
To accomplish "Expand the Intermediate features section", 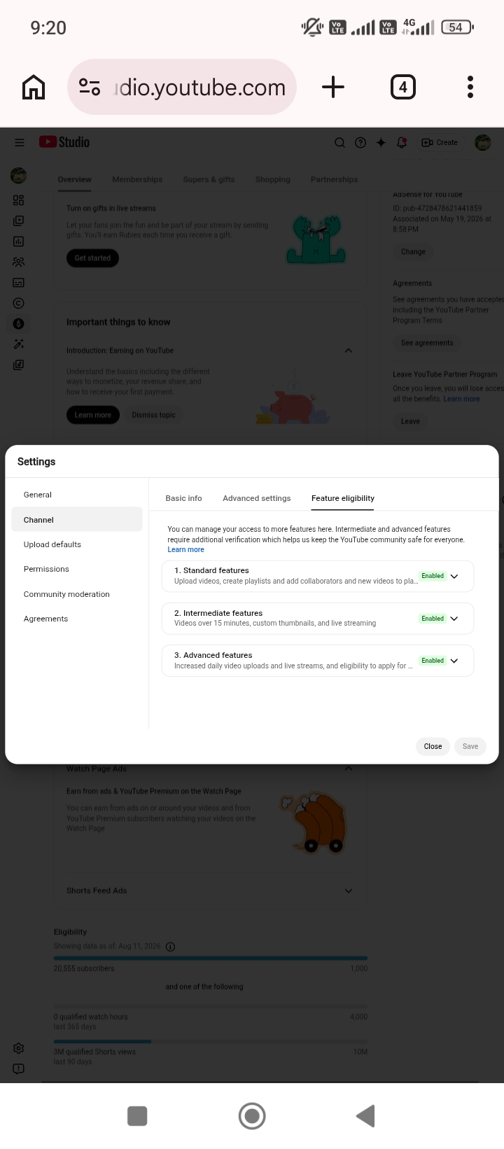I will [454, 619].
